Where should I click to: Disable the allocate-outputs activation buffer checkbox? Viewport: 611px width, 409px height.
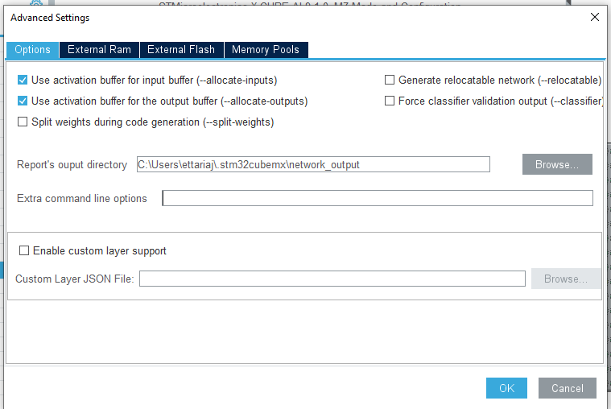coord(23,101)
